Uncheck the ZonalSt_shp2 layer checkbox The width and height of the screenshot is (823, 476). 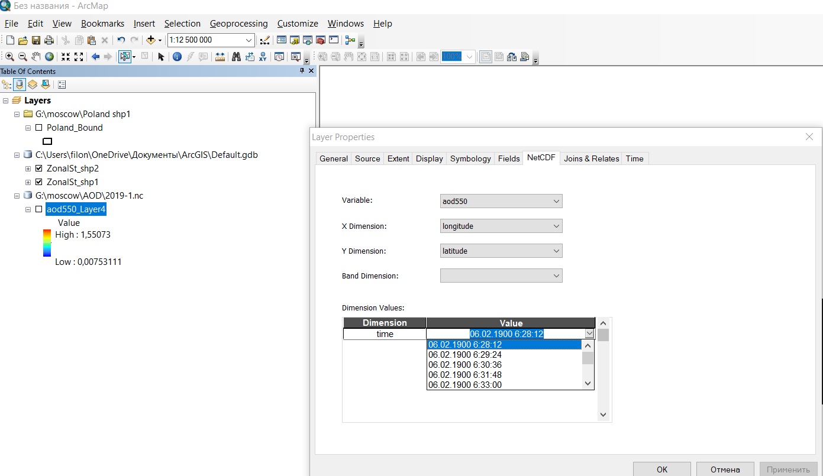pyautogui.click(x=39, y=169)
